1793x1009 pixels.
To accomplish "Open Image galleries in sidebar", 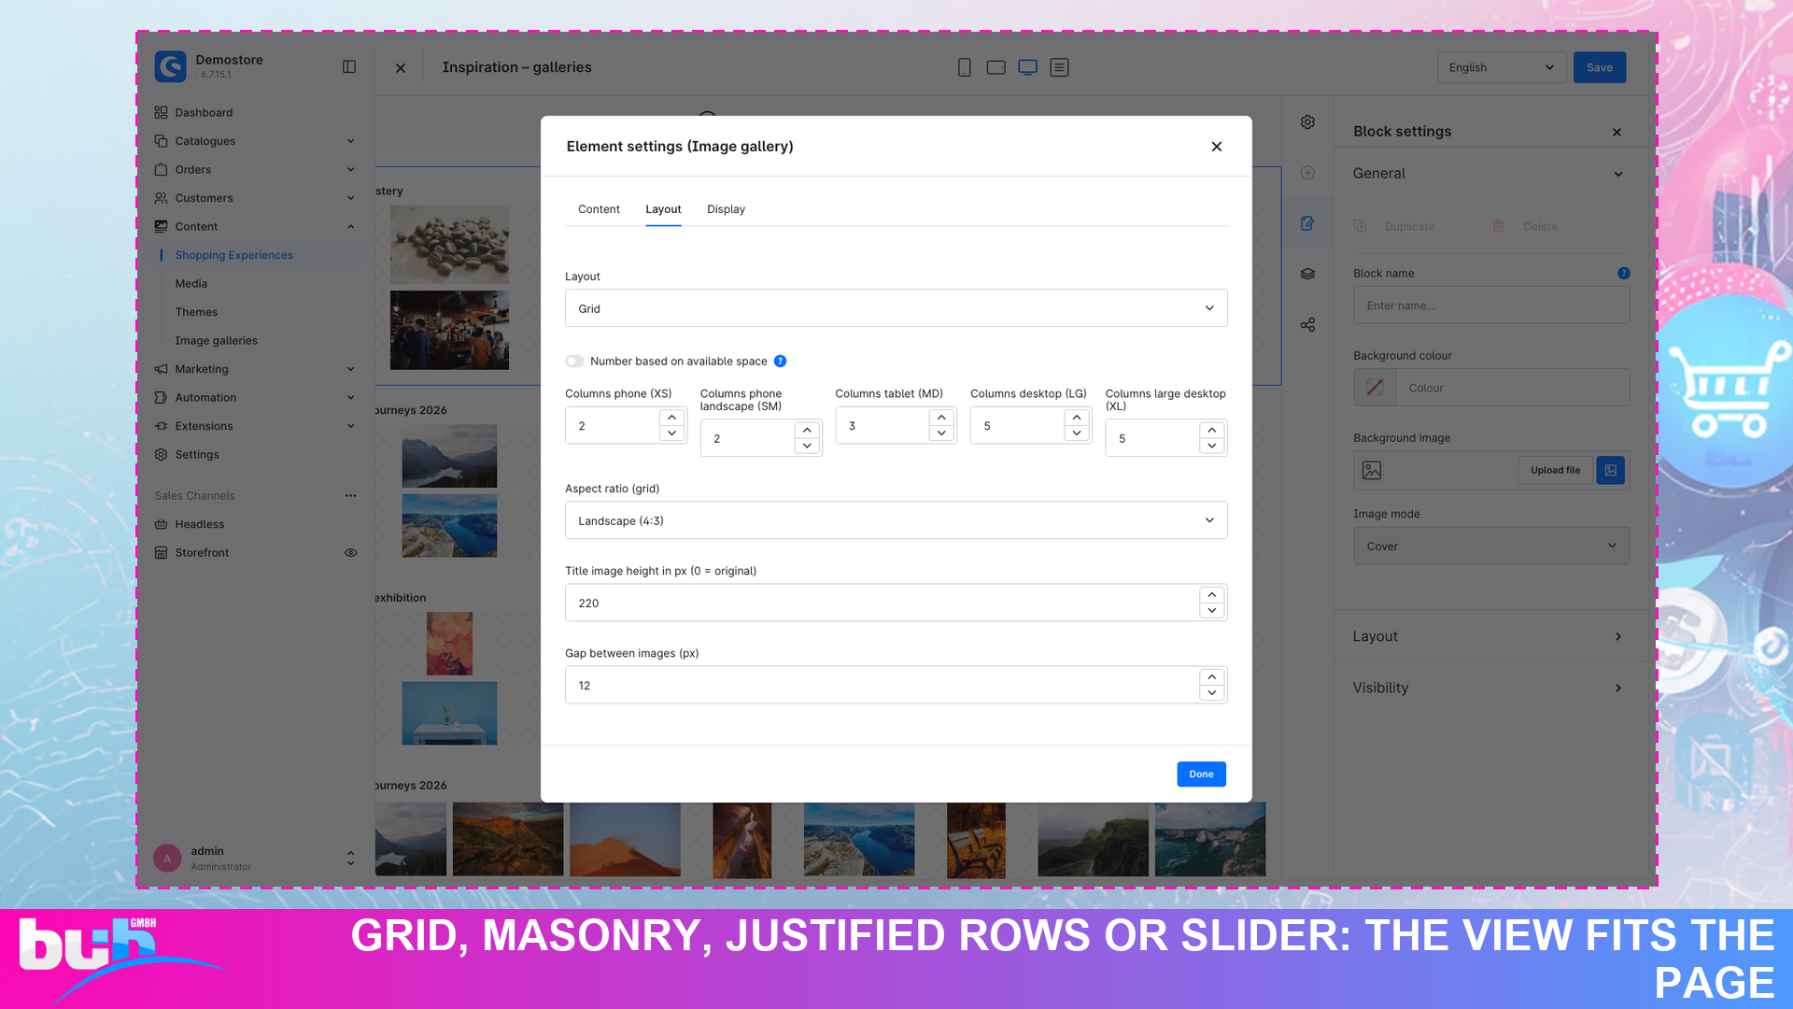I will point(216,340).
